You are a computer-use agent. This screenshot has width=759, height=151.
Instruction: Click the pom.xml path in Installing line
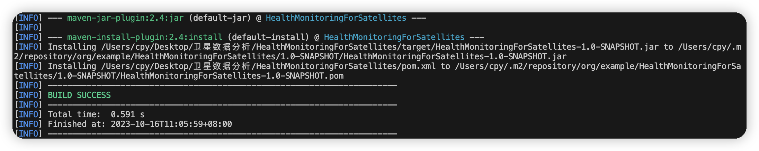pos(268,66)
